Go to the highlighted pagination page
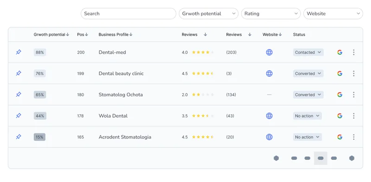 320,158
